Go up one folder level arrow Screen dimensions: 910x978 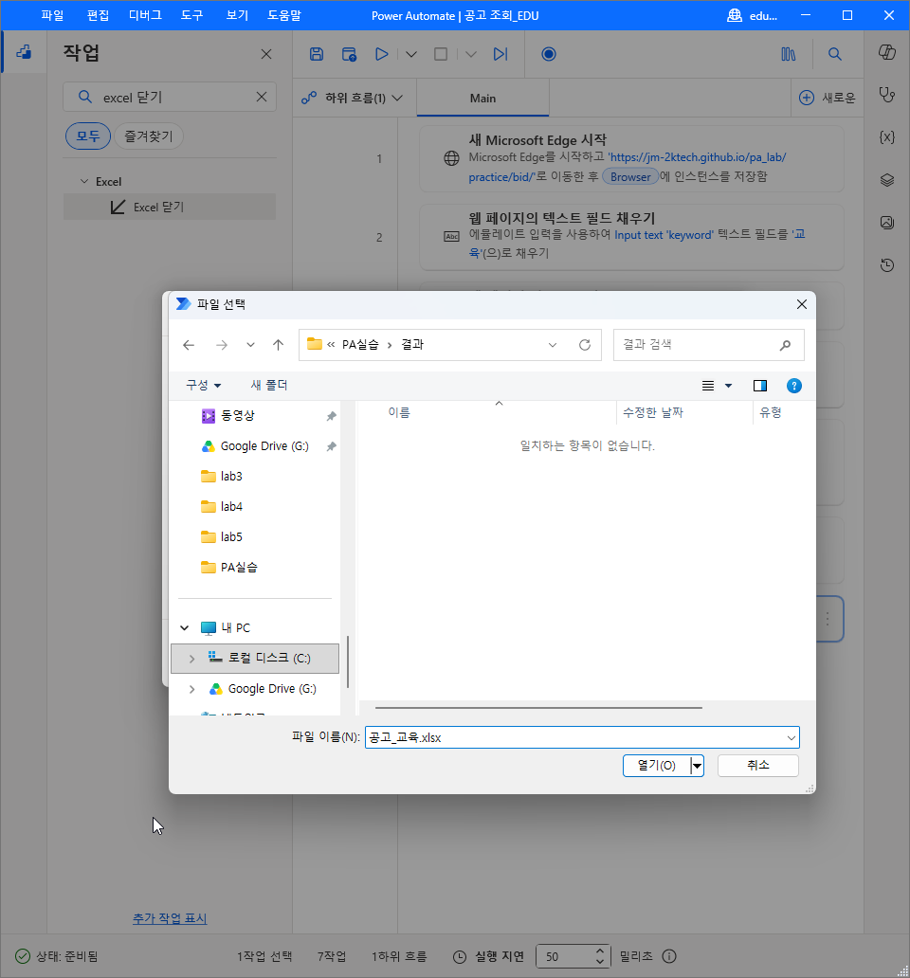[x=278, y=345]
